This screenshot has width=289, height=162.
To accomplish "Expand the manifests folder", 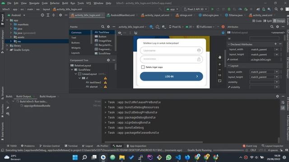I will point(11,24).
